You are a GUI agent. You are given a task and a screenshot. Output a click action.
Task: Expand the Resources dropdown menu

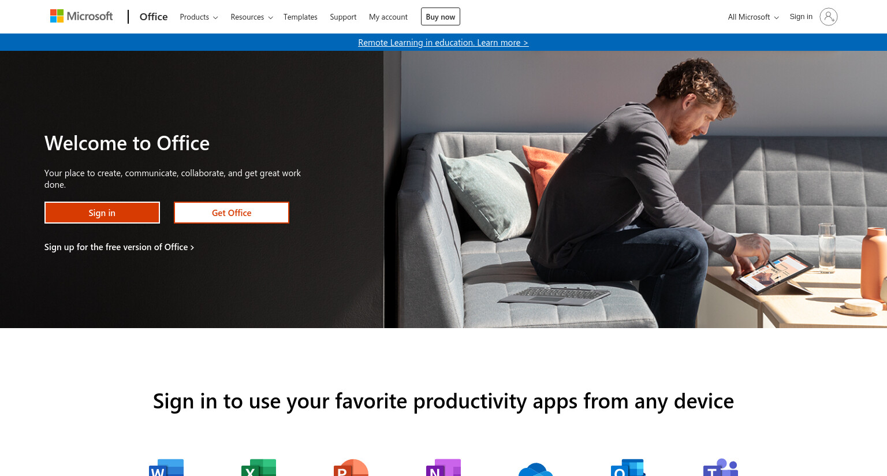pos(252,17)
